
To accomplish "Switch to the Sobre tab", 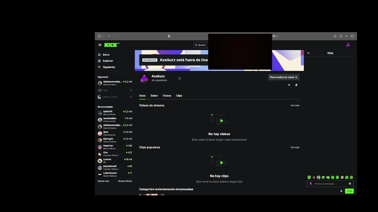I will click(x=154, y=96).
